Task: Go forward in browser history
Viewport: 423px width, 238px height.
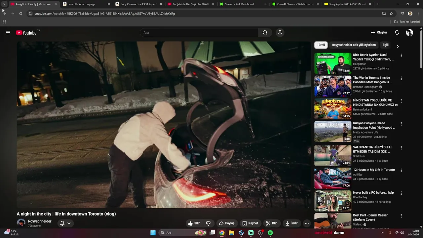Action: click(13, 14)
